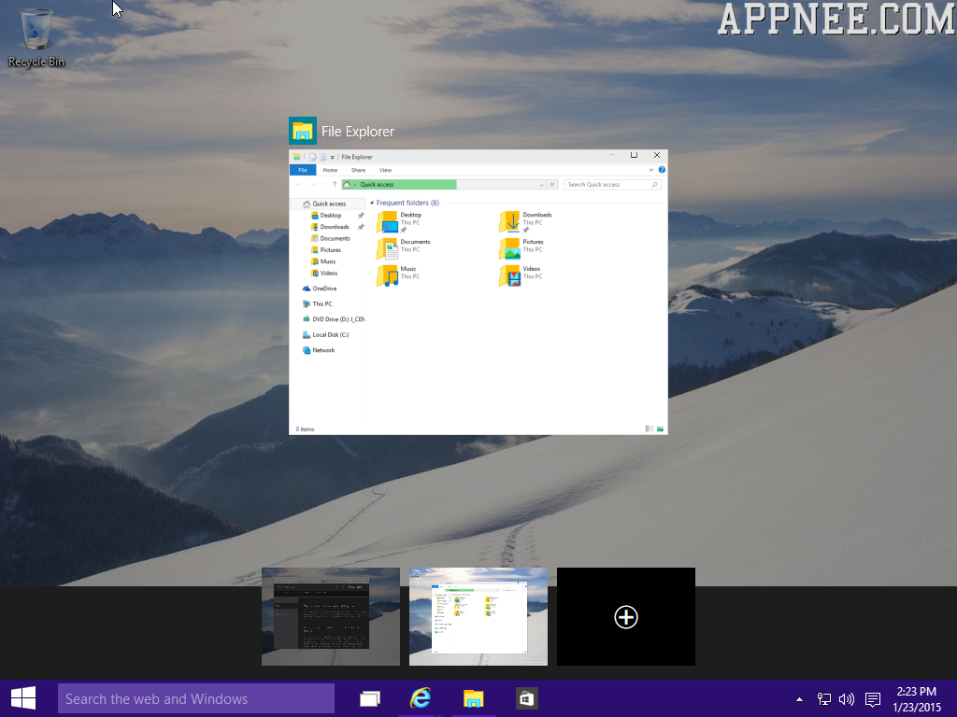Select OneDrive in the navigation pane

(x=324, y=288)
